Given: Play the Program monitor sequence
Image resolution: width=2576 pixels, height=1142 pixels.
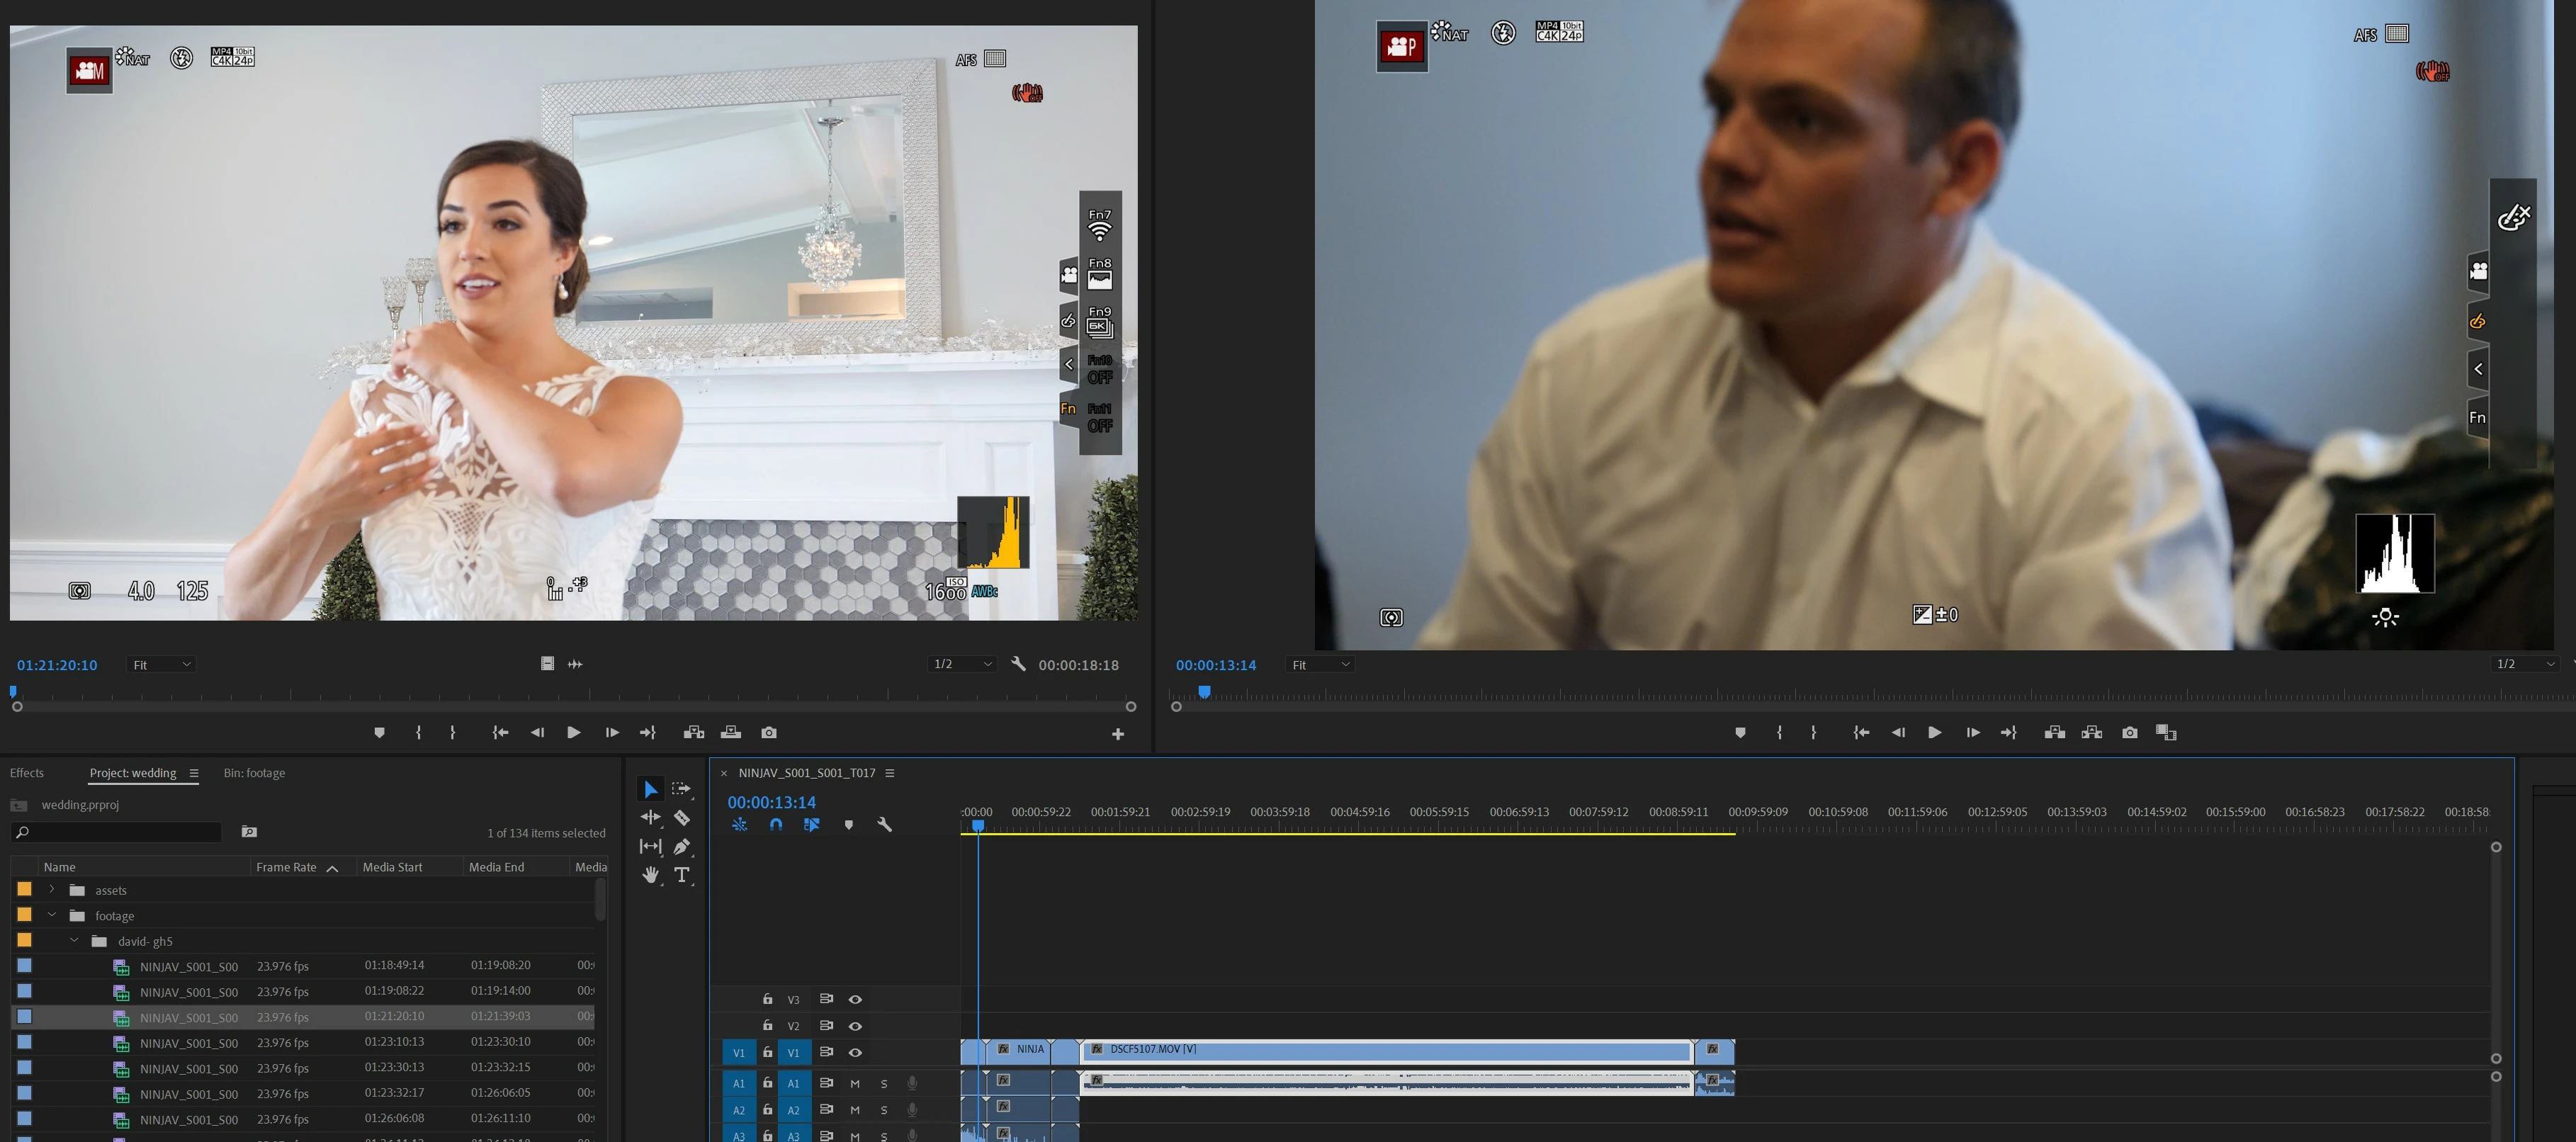Looking at the screenshot, I should [x=1935, y=733].
